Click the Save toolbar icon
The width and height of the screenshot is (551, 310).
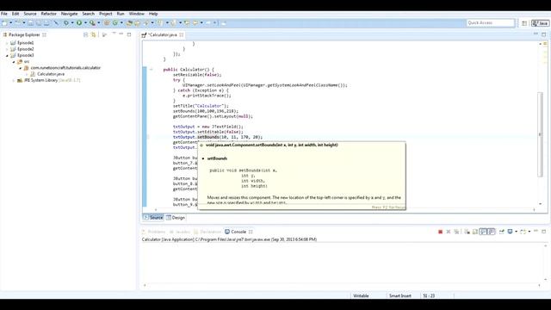pyautogui.click(x=31, y=23)
